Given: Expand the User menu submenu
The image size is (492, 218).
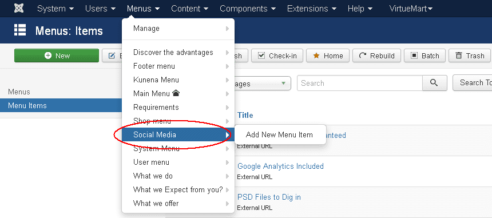Looking at the screenshot, I should click(x=178, y=162).
